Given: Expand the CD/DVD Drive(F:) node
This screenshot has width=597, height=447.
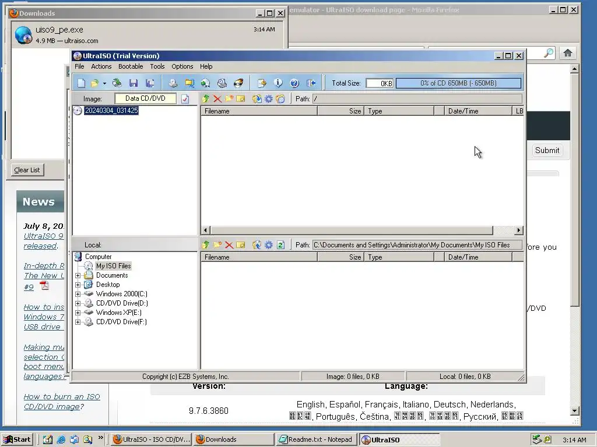Looking at the screenshot, I should coord(78,322).
